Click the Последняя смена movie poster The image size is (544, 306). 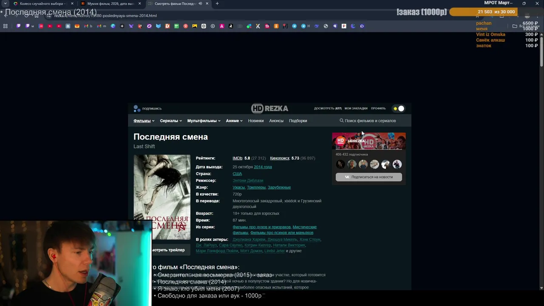[x=162, y=197]
